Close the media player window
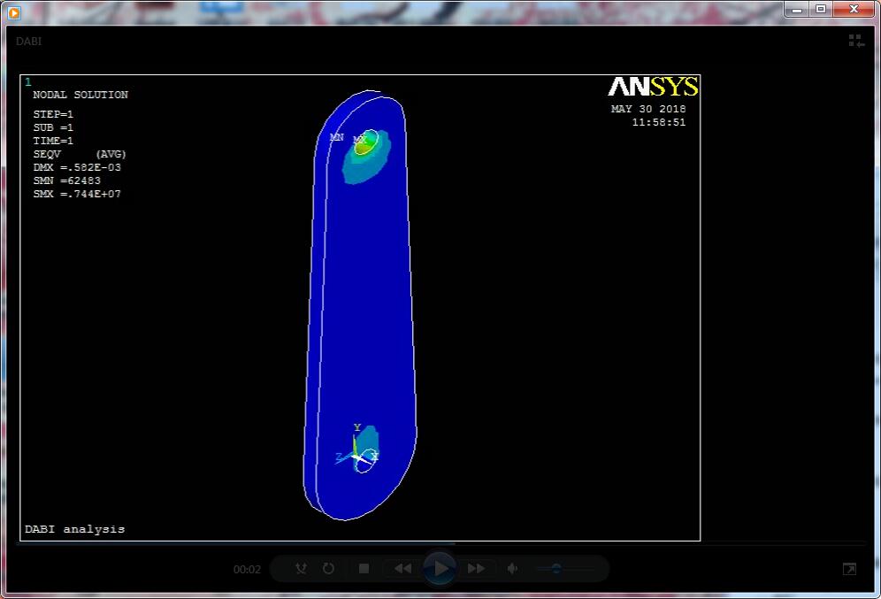881x599 pixels. coord(854,9)
